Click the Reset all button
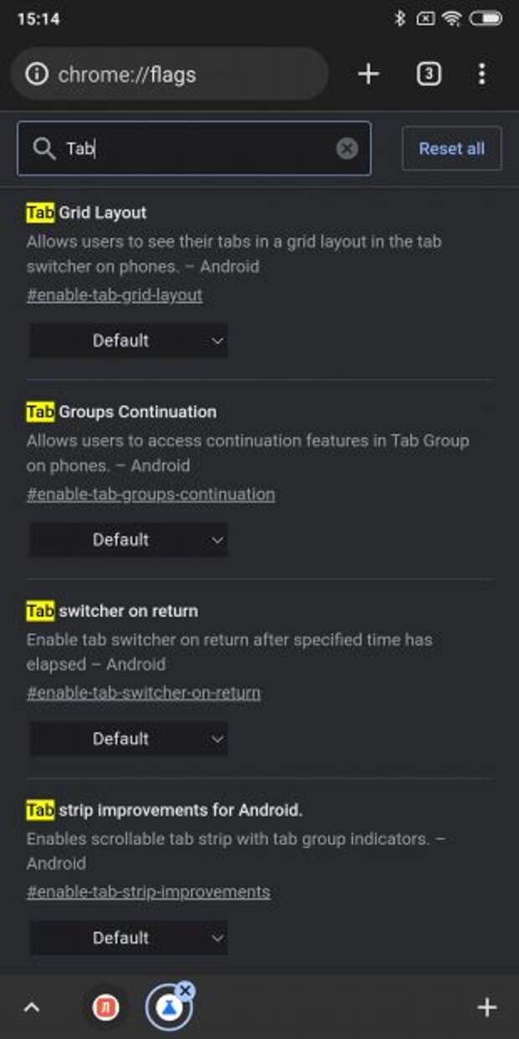Screen dimensions: 519x1039 click(x=452, y=148)
